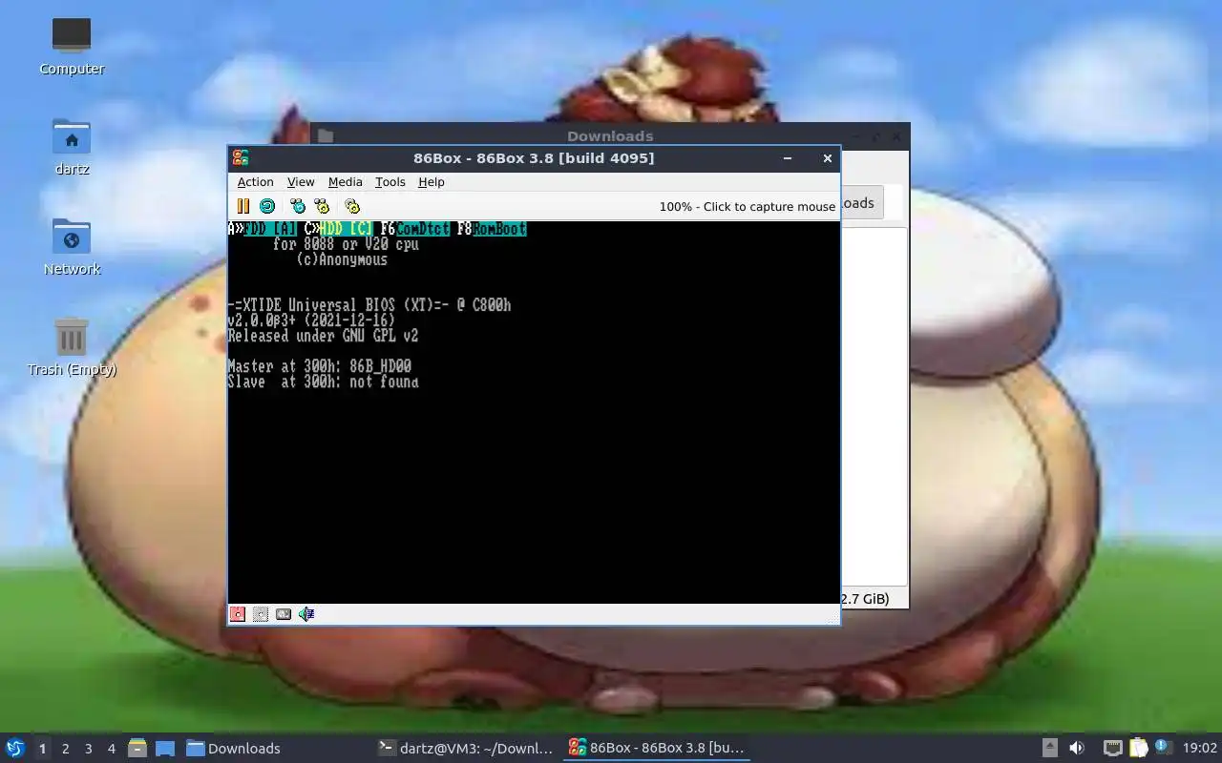Click the FDD [A] boot option on emulated screen
Image resolution: width=1222 pixels, height=763 pixels.
click(270, 229)
